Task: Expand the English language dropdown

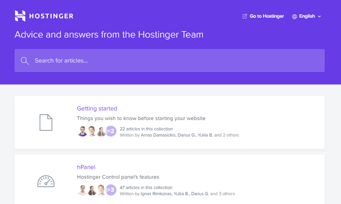Action: [x=307, y=16]
